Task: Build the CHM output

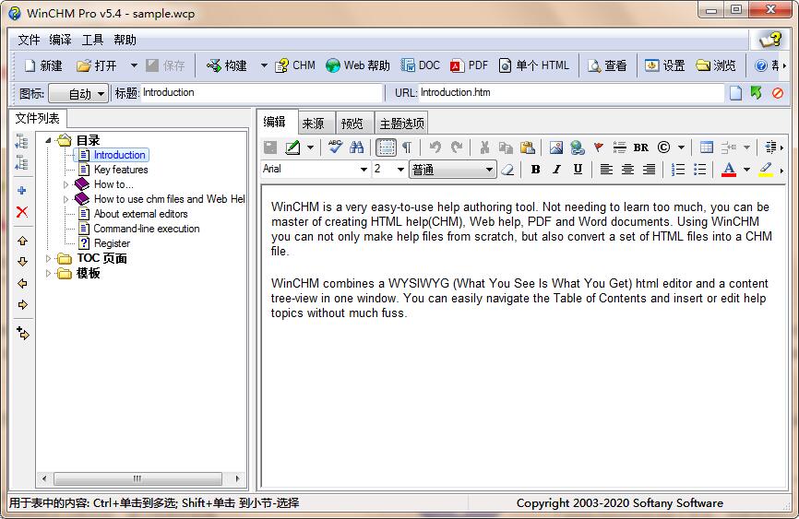Action: 295,65
